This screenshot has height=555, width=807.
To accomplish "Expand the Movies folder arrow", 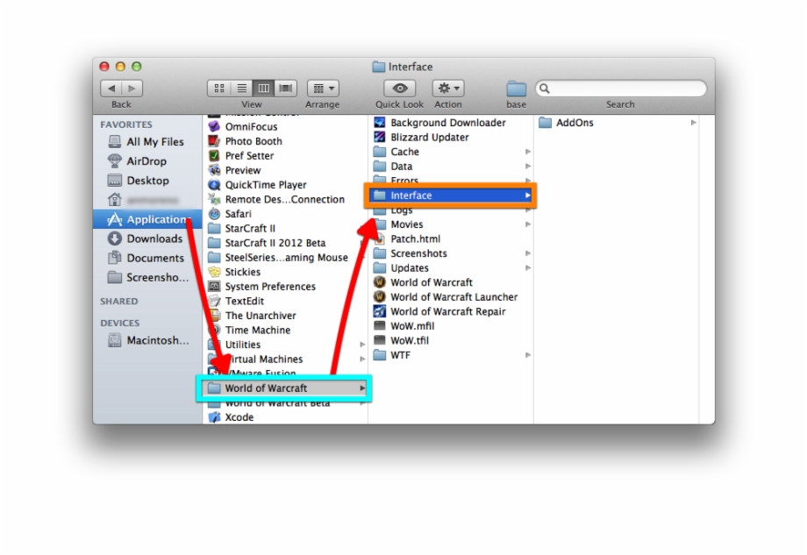I will tap(527, 224).
